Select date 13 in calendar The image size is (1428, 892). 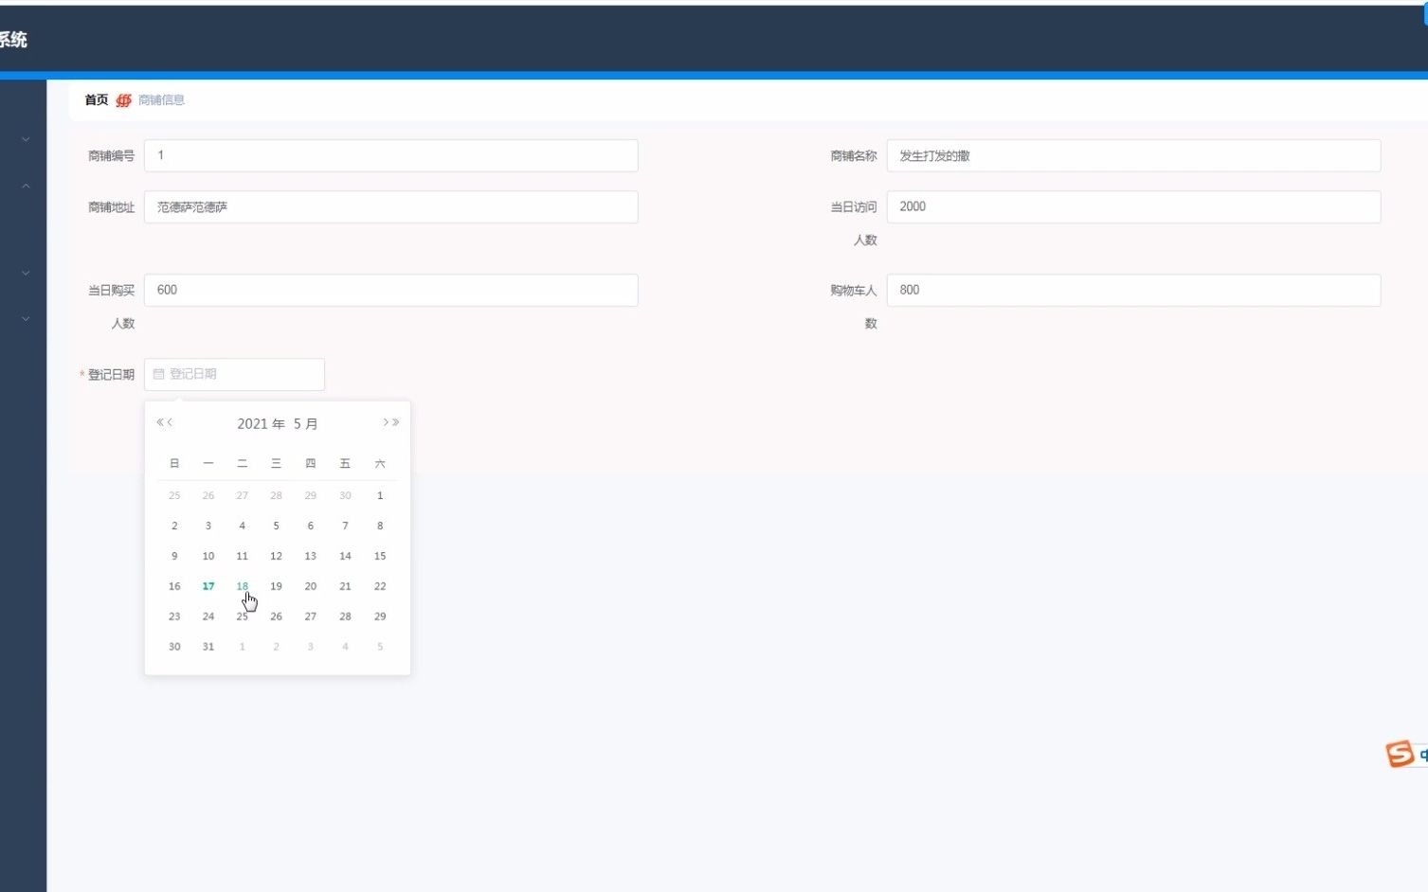pos(310,556)
